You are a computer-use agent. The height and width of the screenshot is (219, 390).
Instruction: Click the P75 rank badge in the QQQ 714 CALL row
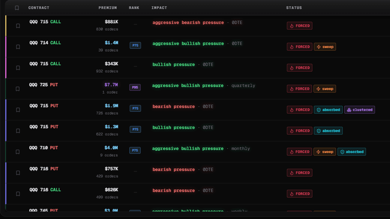coord(135,45)
